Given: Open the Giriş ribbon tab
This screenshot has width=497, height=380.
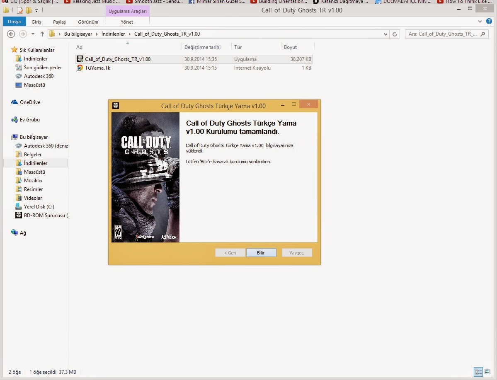Looking at the screenshot, I should (x=36, y=22).
